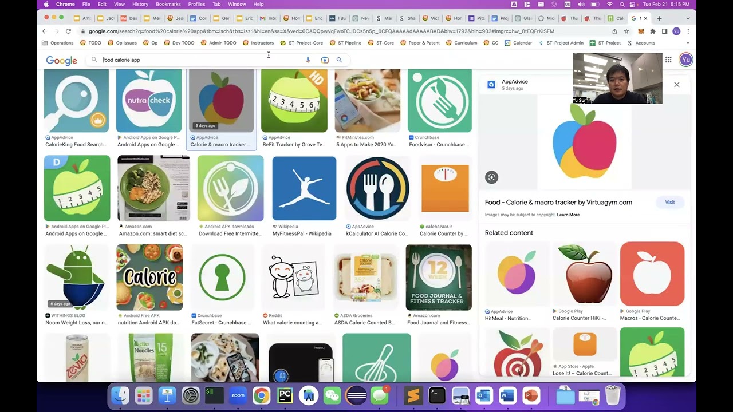Open the Learn More copyright link

568,215
